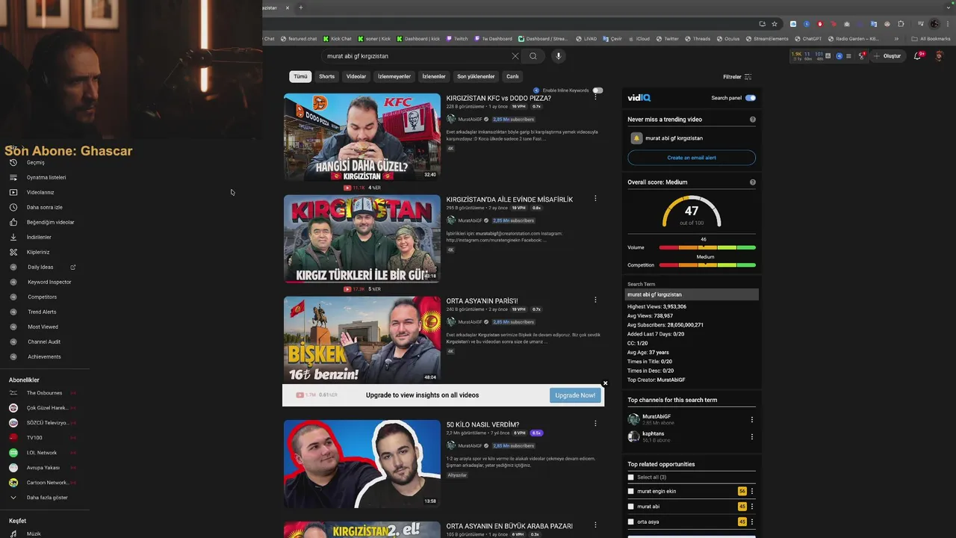The image size is (956, 538).
Task: Toggle vidIQ Search panel switch
Action: (751, 98)
